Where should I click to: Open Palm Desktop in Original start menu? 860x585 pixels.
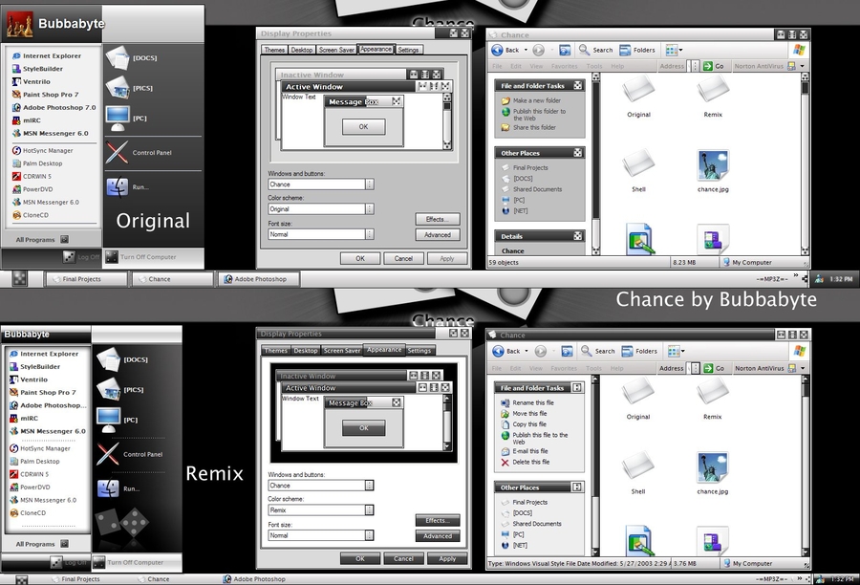coord(36,163)
